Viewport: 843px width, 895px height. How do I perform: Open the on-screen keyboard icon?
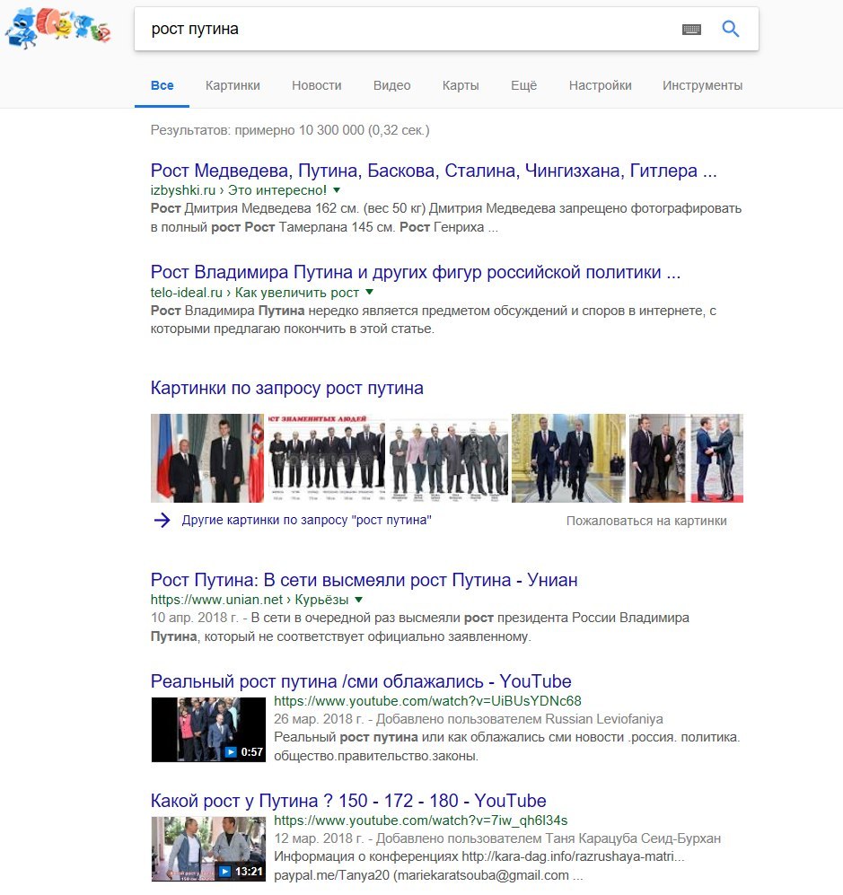point(691,29)
